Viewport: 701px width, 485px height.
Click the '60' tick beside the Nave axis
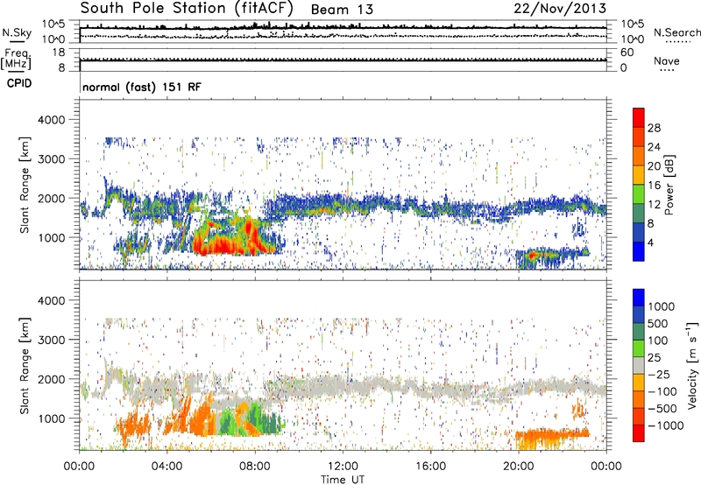tap(627, 53)
